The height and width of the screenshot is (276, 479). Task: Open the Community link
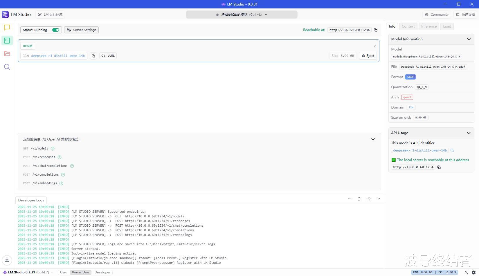click(437, 15)
